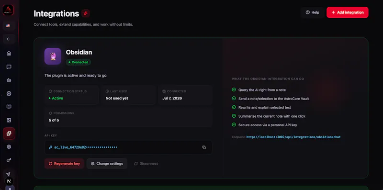Click the 'API KEY' label
This screenshot has height=190, width=383.
point(51,135)
